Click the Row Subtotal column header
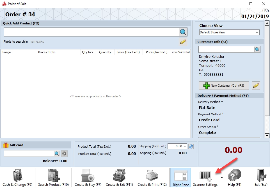This screenshot has width=270, height=188. (180, 52)
